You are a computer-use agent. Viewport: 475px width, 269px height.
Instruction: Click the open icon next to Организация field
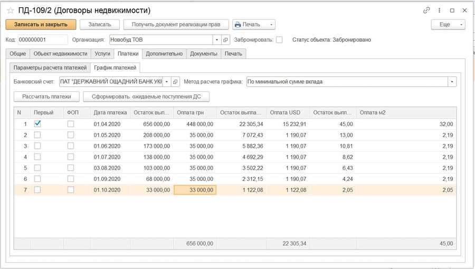[225, 40]
